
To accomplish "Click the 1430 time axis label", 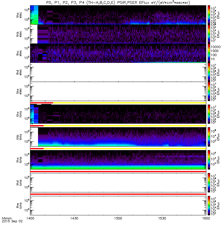I will pos(74,218).
